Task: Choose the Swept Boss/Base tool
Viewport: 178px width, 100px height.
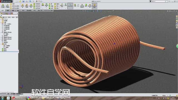Action: pyautogui.click(x=12, y=4)
